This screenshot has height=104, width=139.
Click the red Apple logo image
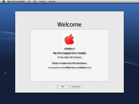click(x=69, y=39)
